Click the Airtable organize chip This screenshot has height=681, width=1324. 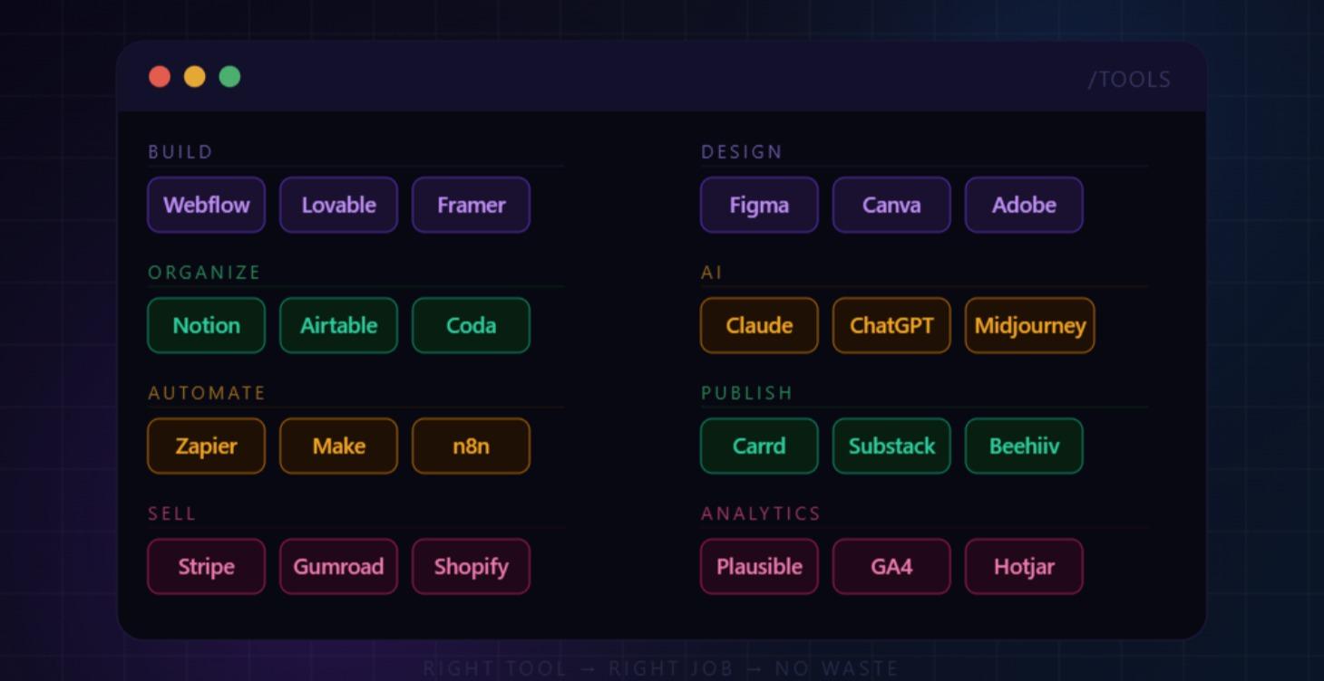point(339,325)
